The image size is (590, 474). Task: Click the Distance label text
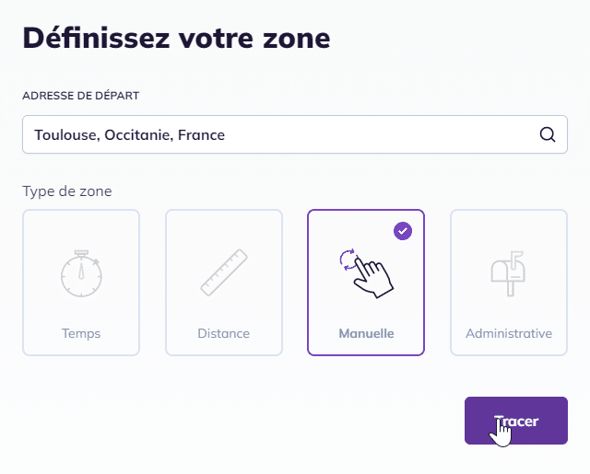click(224, 333)
